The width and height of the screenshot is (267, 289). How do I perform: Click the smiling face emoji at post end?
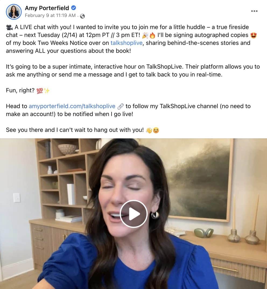click(x=156, y=130)
